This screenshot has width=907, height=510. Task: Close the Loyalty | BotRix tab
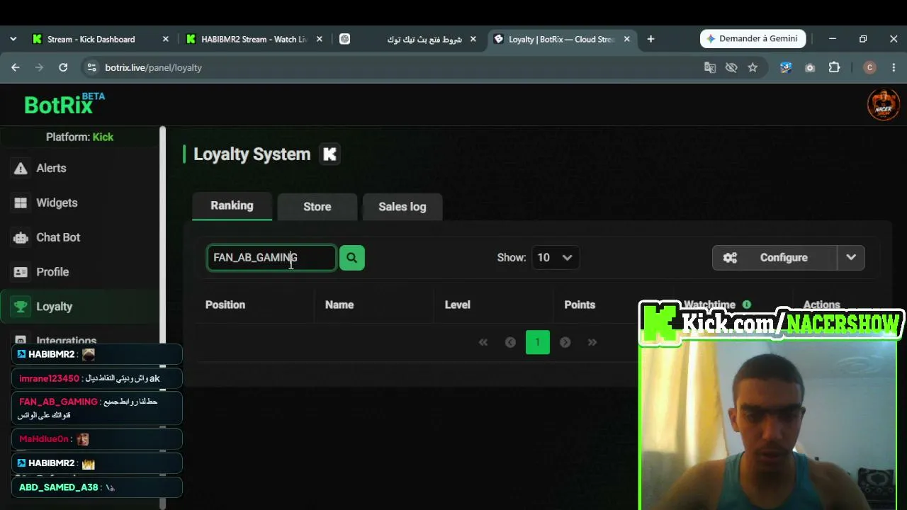tap(627, 39)
